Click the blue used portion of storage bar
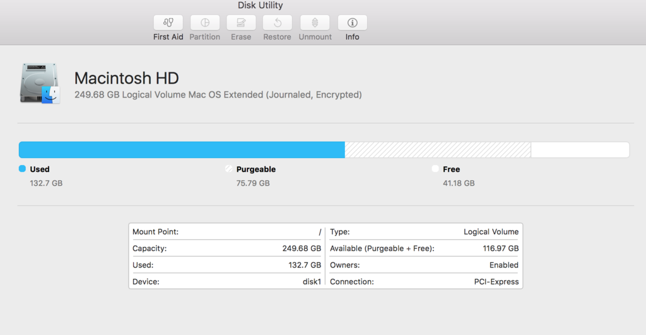This screenshot has height=335, width=646. (182, 150)
